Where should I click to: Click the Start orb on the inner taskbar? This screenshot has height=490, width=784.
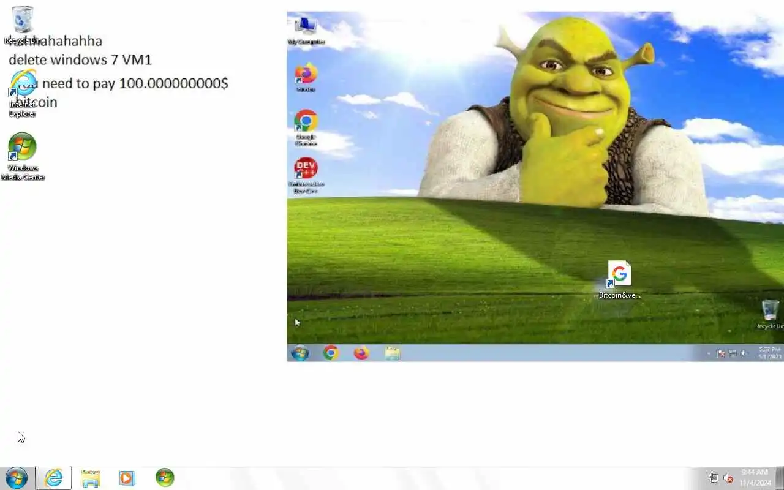click(x=300, y=353)
